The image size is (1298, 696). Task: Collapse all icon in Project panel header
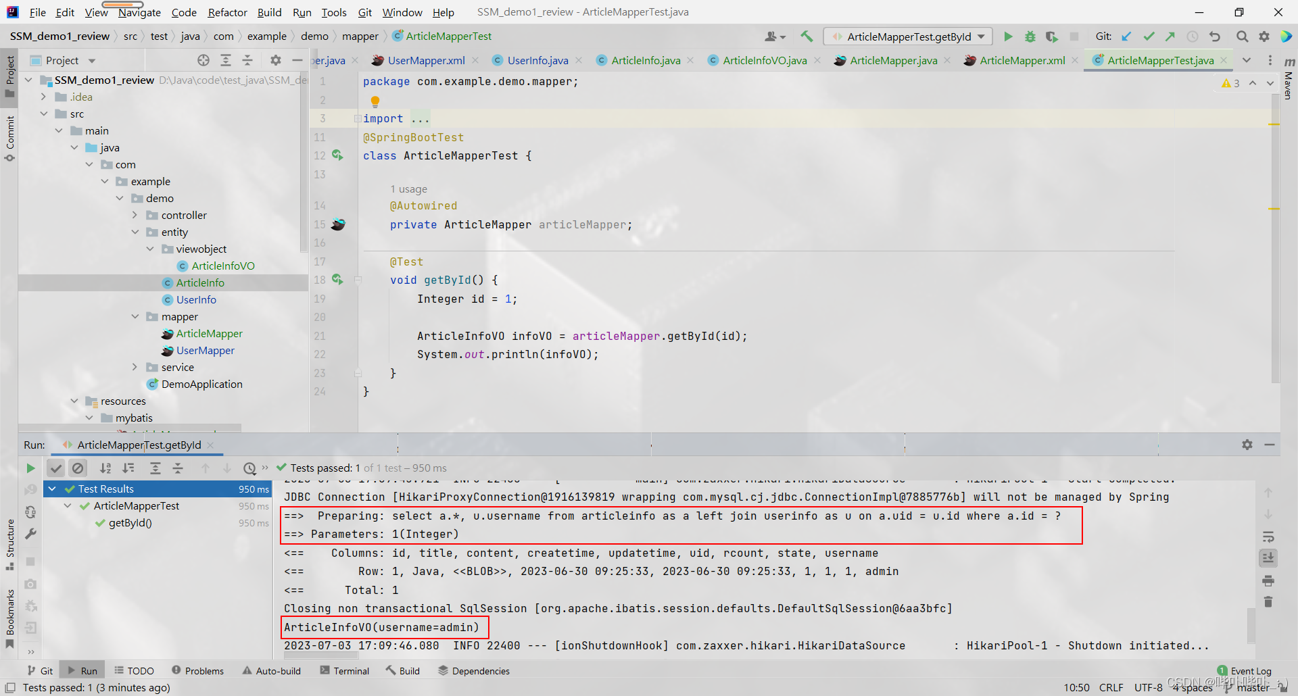[247, 60]
